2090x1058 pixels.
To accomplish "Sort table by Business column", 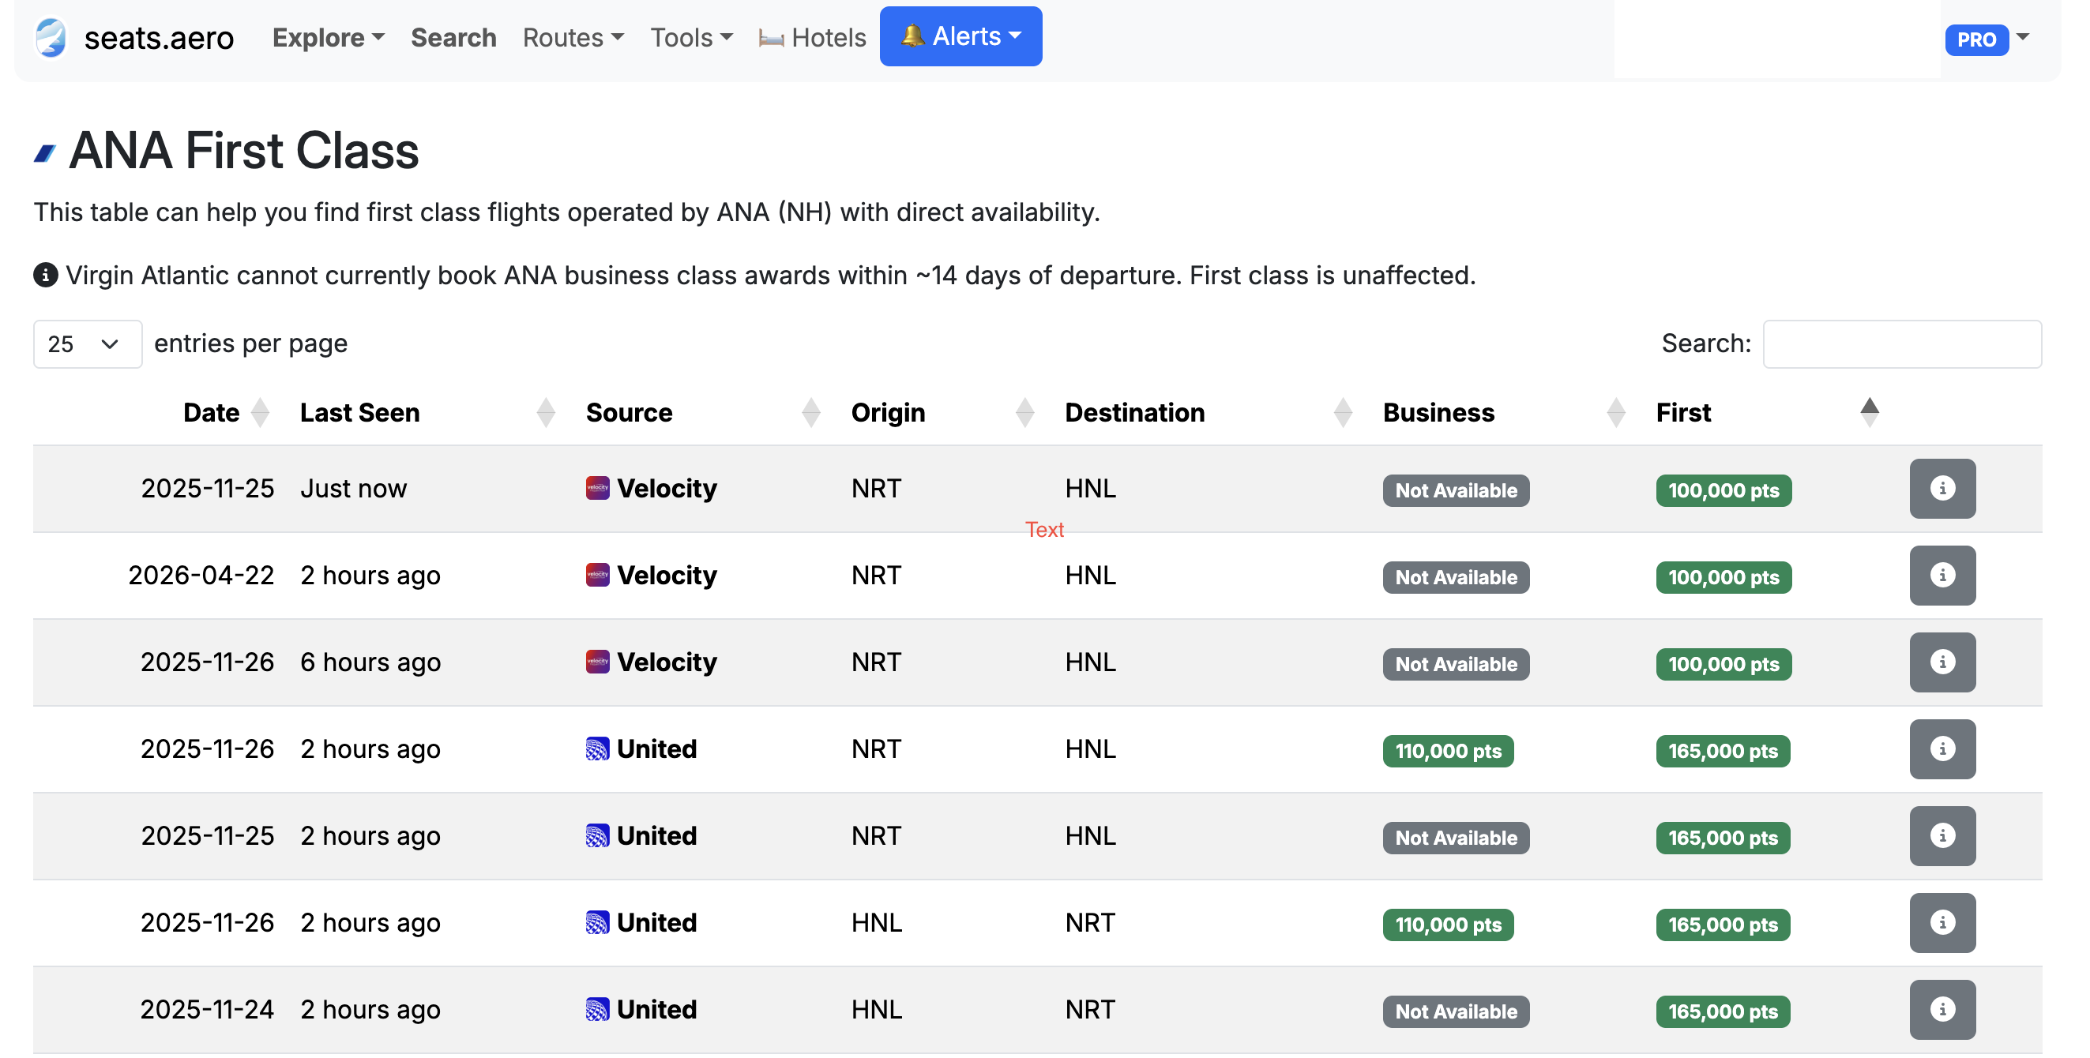I will pyautogui.click(x=1615, y=413).
